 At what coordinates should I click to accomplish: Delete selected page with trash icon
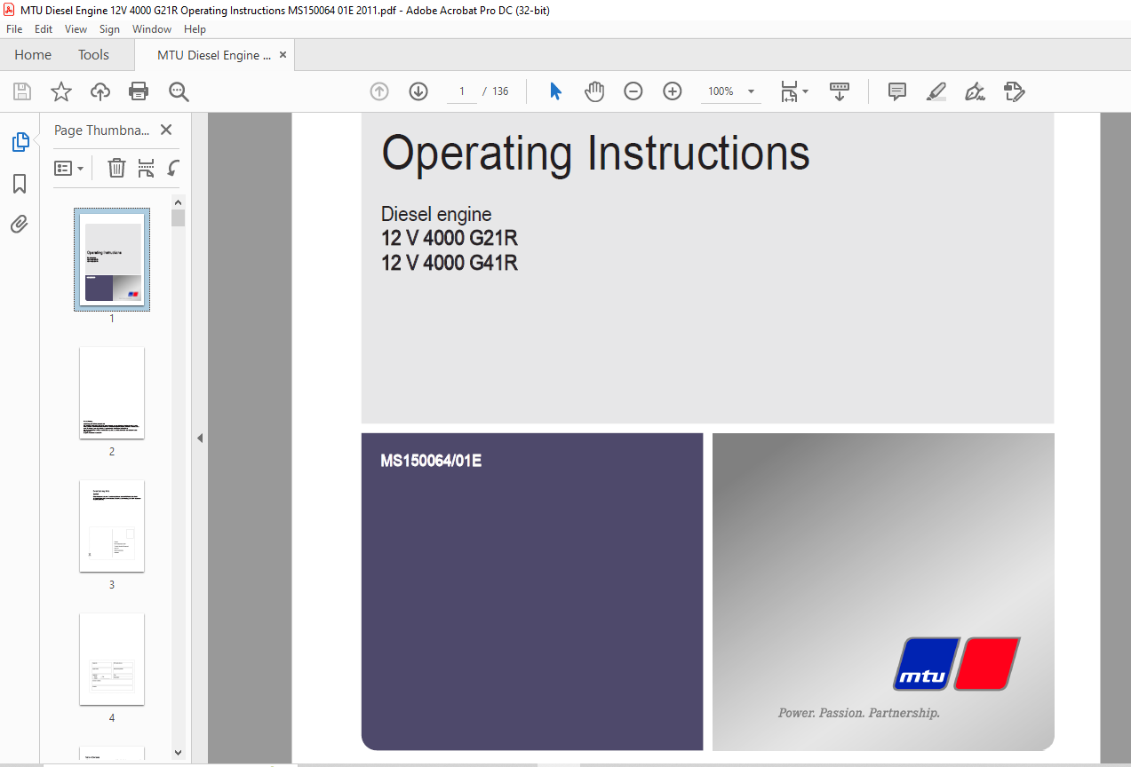coord(116,168)
